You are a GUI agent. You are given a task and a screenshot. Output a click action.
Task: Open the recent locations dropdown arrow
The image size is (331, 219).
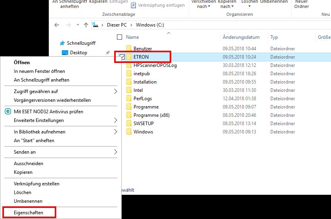coord(78,25)
